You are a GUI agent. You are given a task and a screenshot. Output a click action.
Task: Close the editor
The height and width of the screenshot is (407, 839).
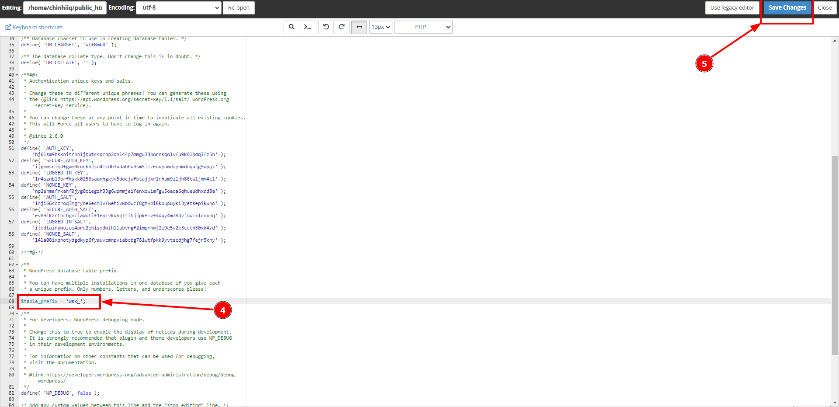[825, 8]
